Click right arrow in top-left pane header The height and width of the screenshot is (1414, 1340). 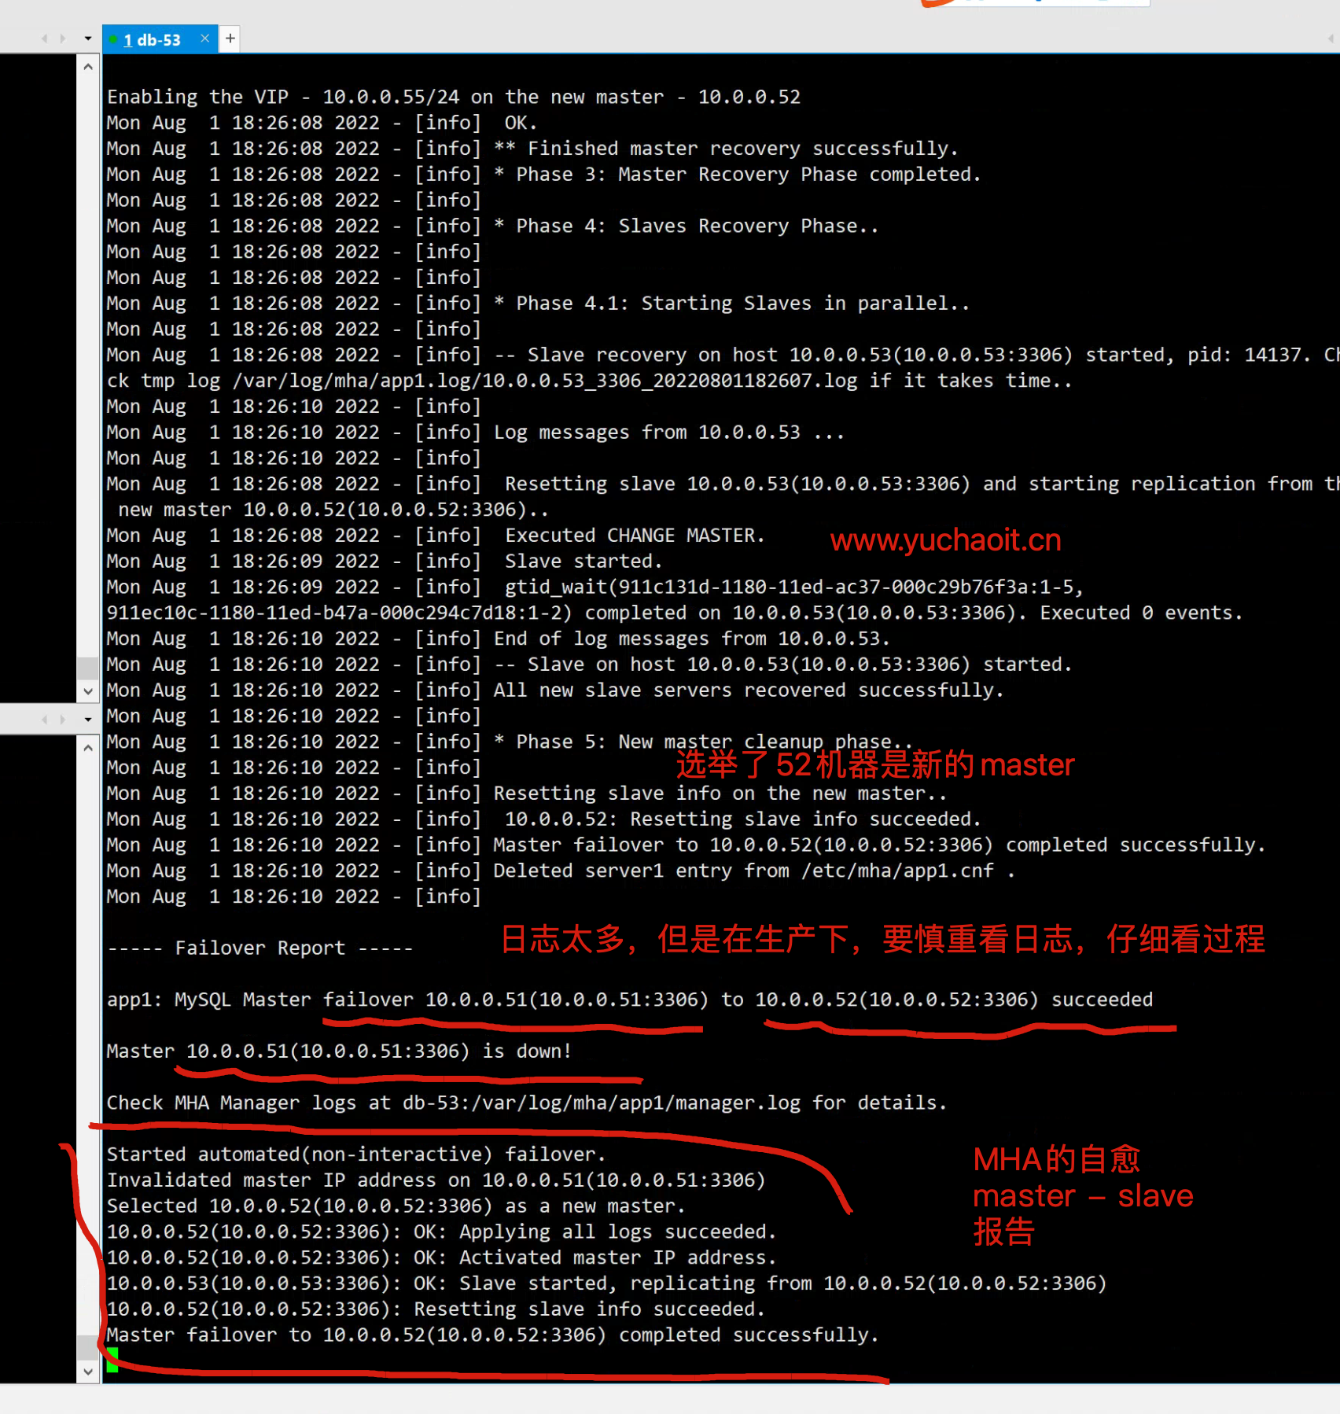pos(64,39)
